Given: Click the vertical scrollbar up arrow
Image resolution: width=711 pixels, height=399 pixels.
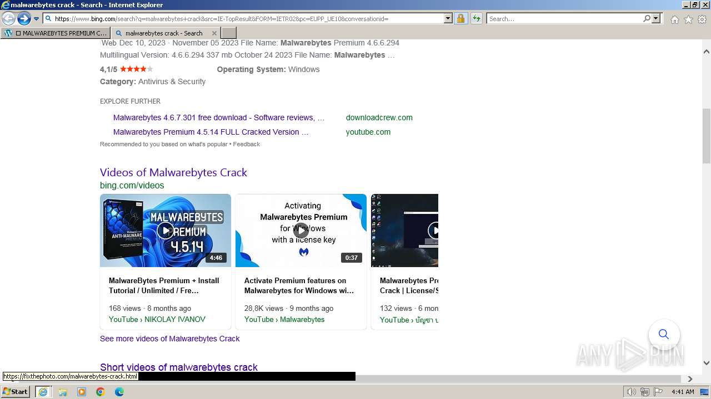Looking at the screenshot, I should [706, 51].
